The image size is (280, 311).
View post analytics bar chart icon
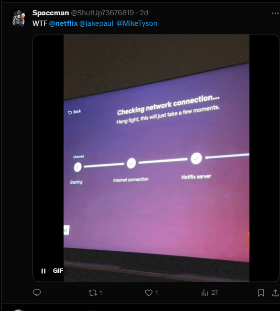(205, 293)
